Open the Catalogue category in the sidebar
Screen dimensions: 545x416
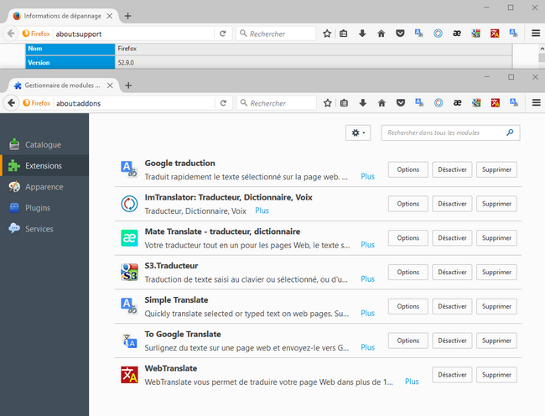point(43,145)
